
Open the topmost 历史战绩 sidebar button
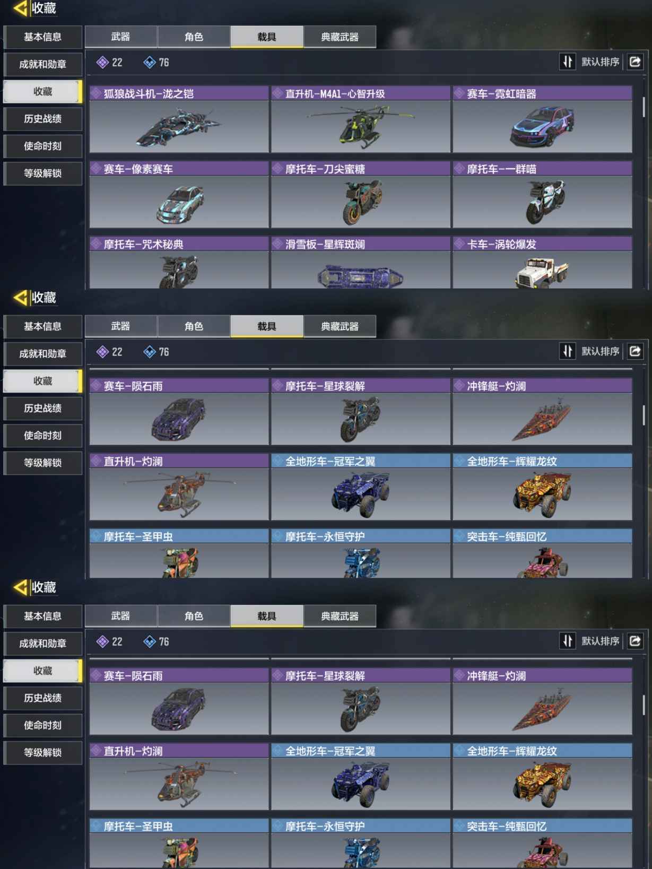pos(43,119)
